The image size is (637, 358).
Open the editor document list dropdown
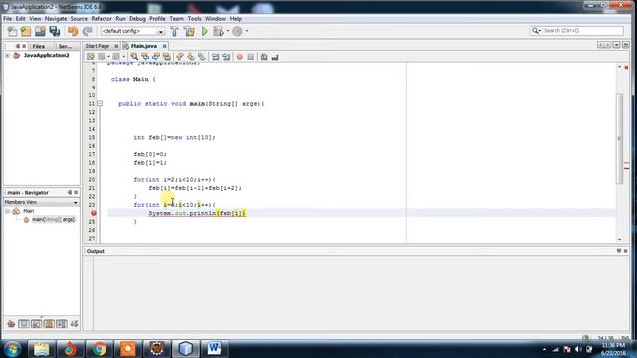pyautogui.click(x=617, y=45)
